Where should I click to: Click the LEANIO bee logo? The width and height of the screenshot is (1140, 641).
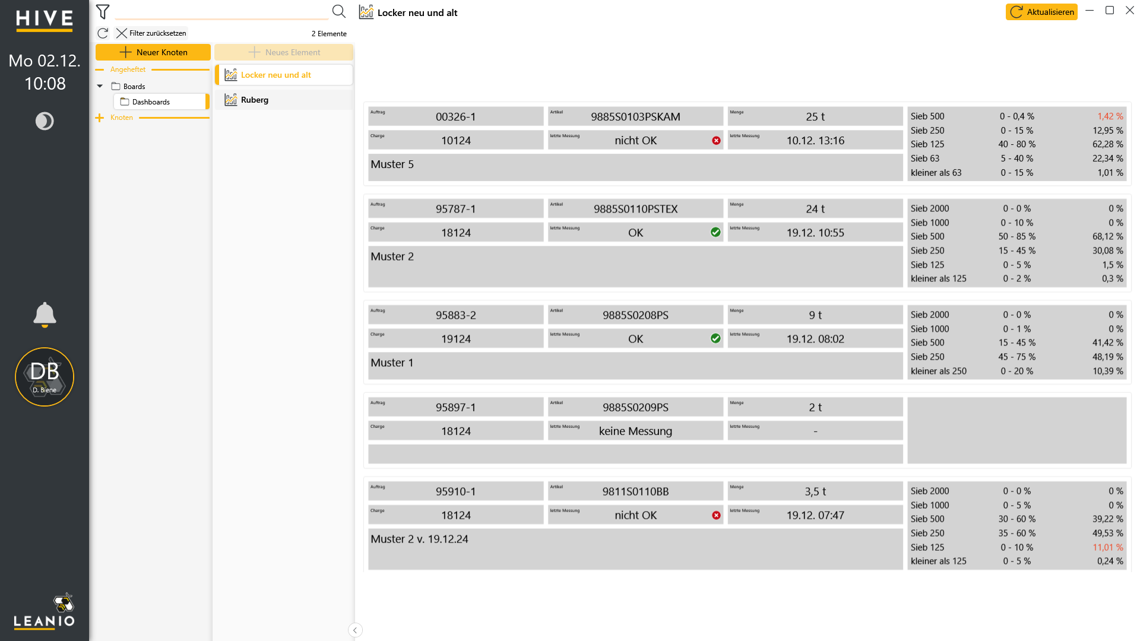click(x=45, y=611)
